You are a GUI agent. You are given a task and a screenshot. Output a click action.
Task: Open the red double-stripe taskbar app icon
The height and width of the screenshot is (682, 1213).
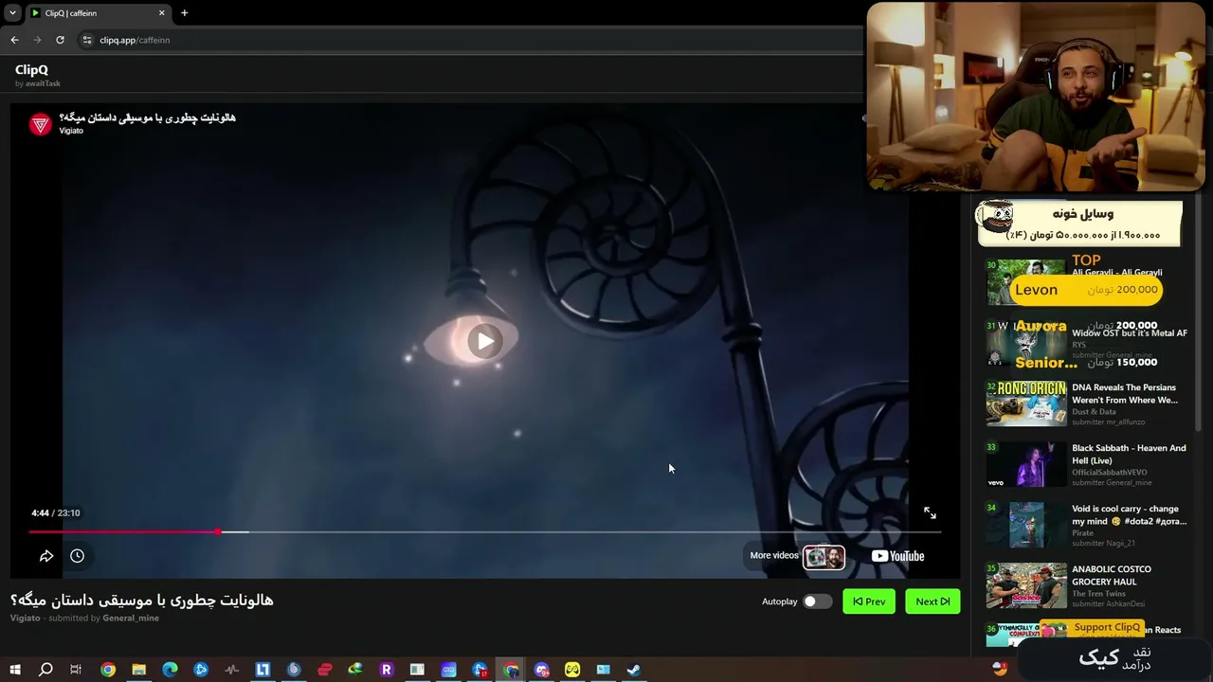(325, 670)
